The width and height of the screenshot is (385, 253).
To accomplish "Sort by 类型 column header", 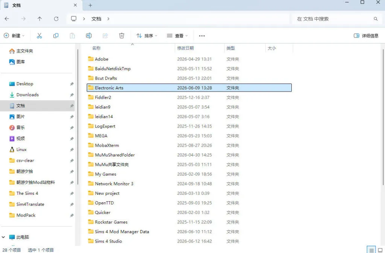I will (230, 48).
